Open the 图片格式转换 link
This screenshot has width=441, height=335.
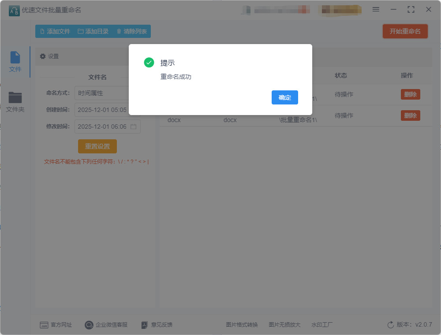pyautogui.click(x=242, y=324)
